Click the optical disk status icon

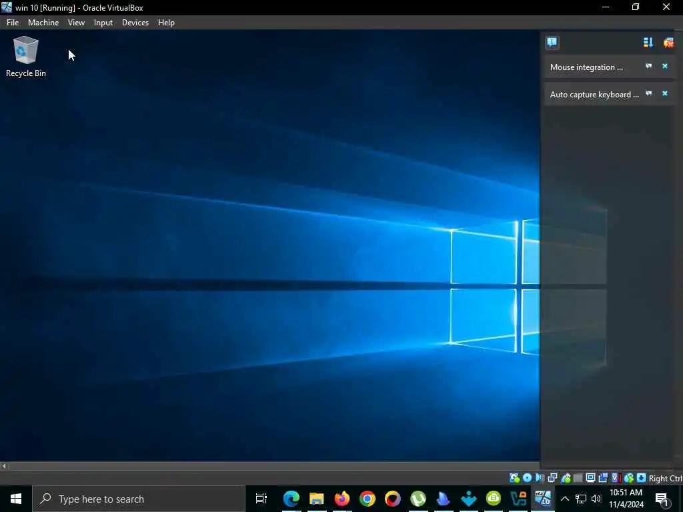point(527,478)
